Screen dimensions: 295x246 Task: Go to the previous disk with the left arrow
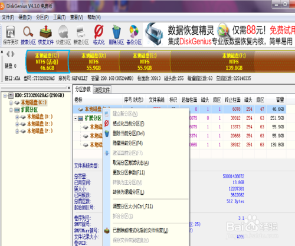click(8, 54)
